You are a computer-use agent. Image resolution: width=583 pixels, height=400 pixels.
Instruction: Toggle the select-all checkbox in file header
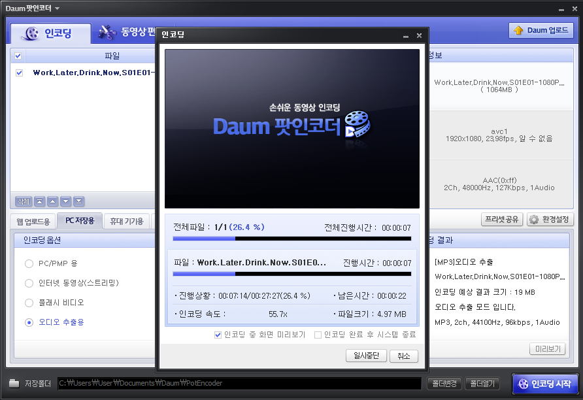click(x=18, y=56)
